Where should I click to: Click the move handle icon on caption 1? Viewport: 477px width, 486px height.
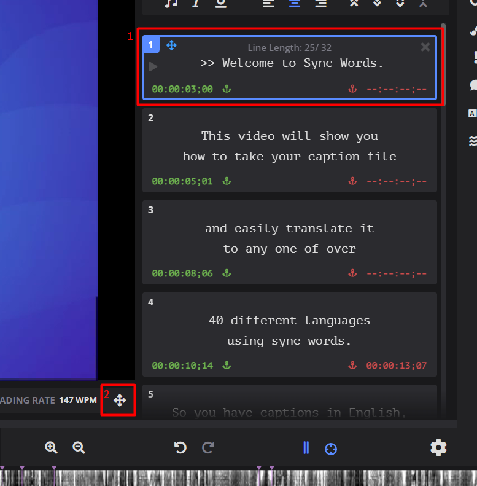pos(171,45)
